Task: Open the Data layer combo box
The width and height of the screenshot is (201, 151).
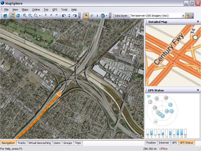Action: 157,16
